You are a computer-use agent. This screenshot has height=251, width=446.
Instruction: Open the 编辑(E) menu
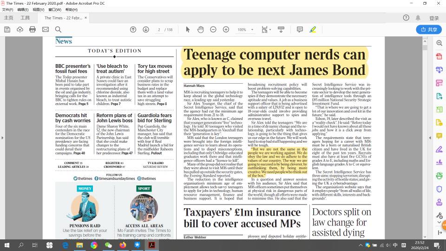click(23, 10)
